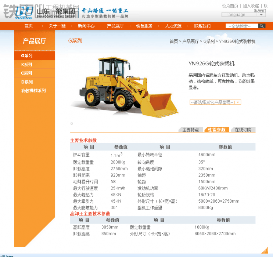Screen dimensions: 273x257
Task: Click the 5880×2060×2750mm dimension value
Action: point(219,201)
